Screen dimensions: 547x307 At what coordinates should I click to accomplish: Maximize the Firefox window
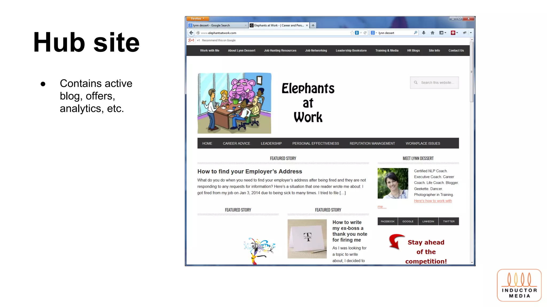click(x=459, y=19)
